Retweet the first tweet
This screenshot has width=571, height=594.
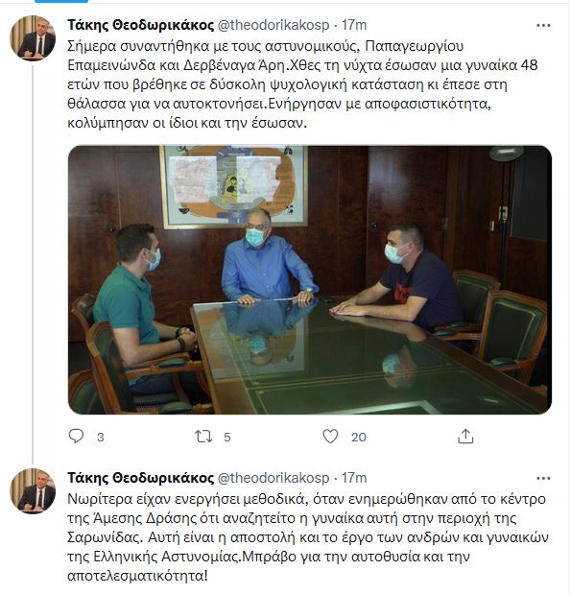[203, 437]
